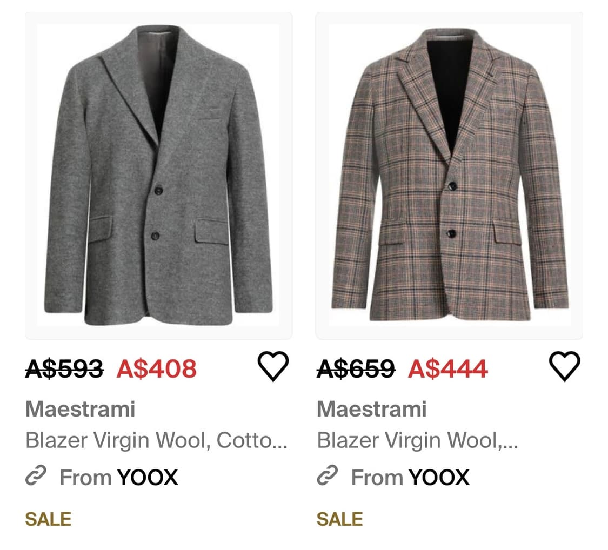The height and width of the screenshot is (550, 608).
Task: Click the crossed-out A$659 original price
Action: tap(356, 369)
